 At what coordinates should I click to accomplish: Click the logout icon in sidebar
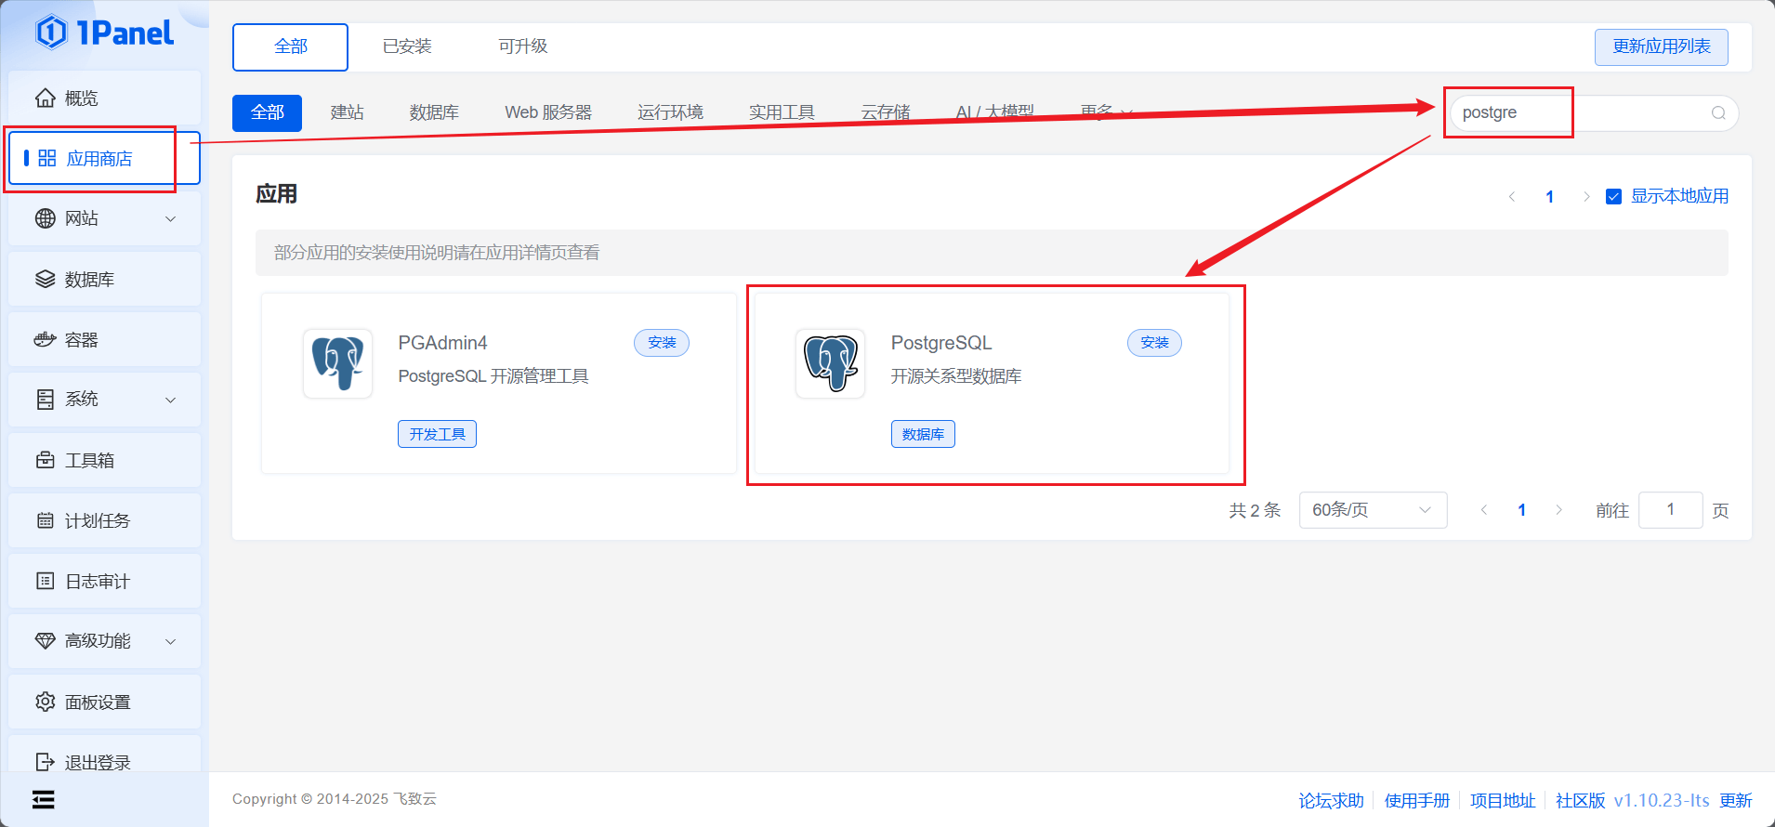point(45,762)
